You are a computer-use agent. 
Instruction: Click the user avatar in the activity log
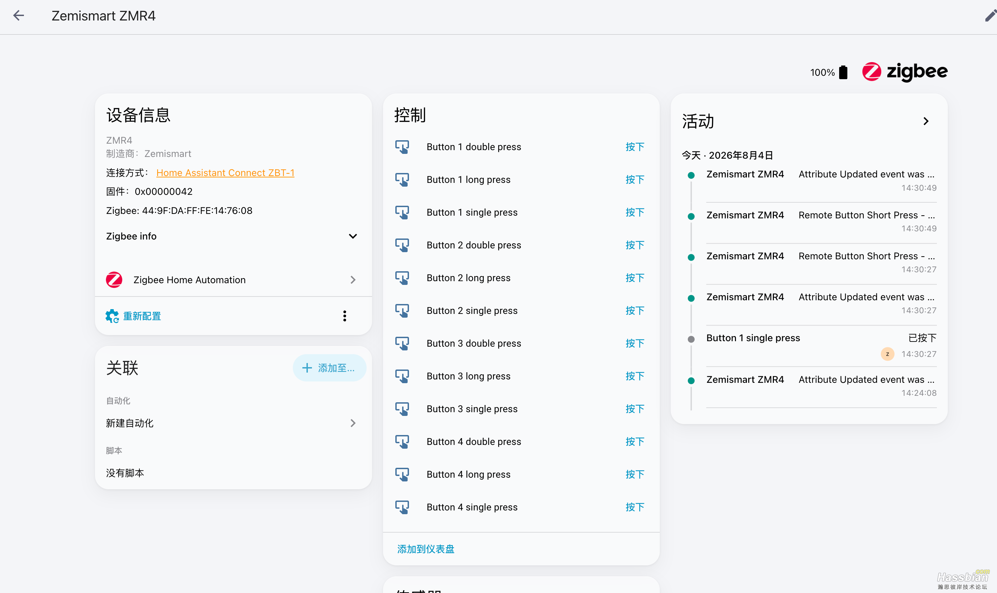887,354
